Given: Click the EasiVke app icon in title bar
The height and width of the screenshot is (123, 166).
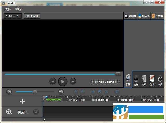Looking at the screenshot, I should tap(3, 3).
